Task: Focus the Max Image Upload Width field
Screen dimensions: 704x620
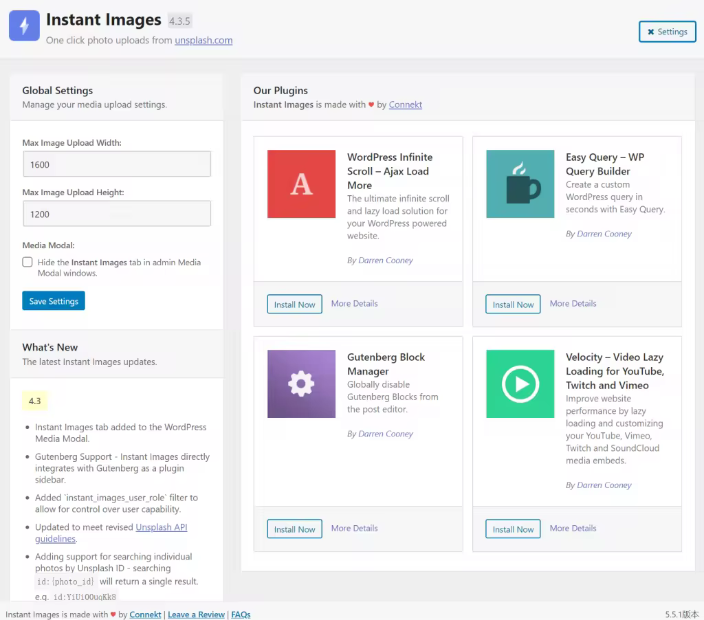Action: (x=117, y=164)
